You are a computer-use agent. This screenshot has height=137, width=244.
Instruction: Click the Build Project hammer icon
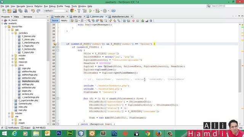[x=79, y=11]
